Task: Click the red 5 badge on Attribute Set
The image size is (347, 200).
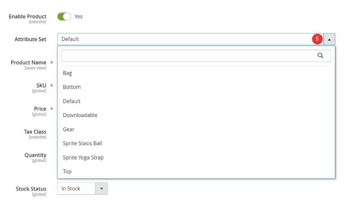Action: [x=317, y=39]
